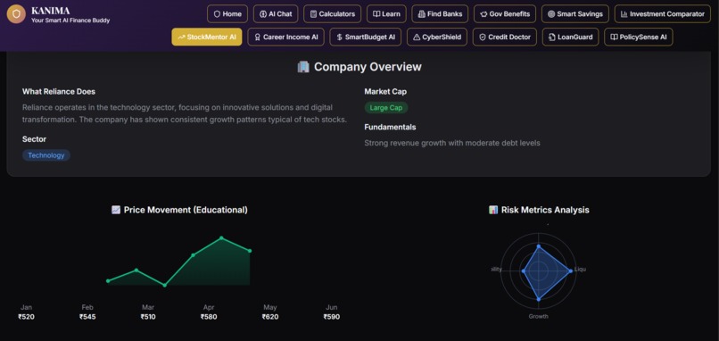Click the ₹590 June price value
Viewport: 719px width, 341px height.
[332, 317]
